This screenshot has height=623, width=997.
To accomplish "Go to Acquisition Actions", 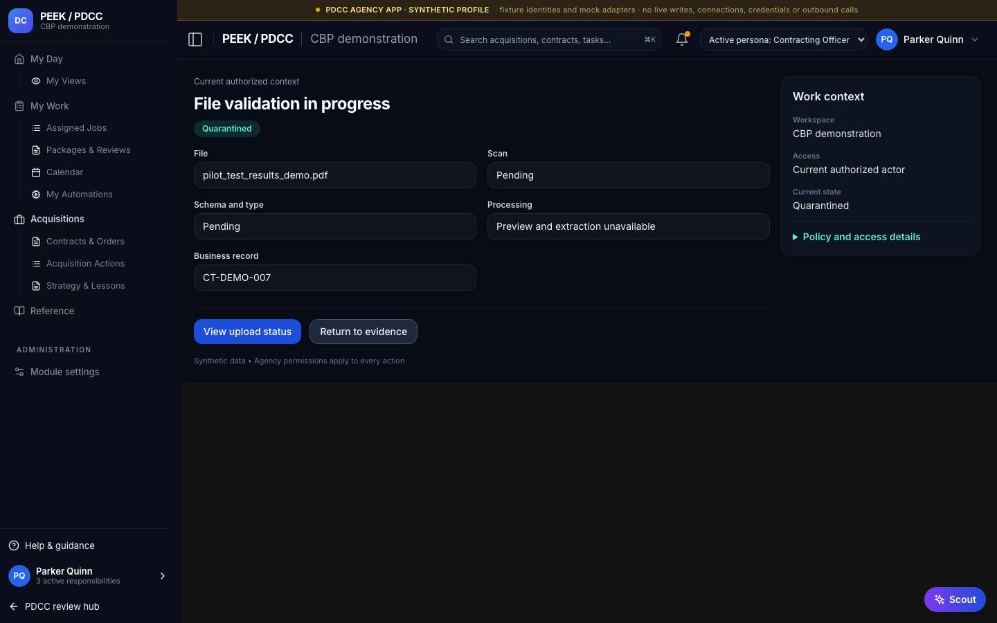I will pos(85,264).
